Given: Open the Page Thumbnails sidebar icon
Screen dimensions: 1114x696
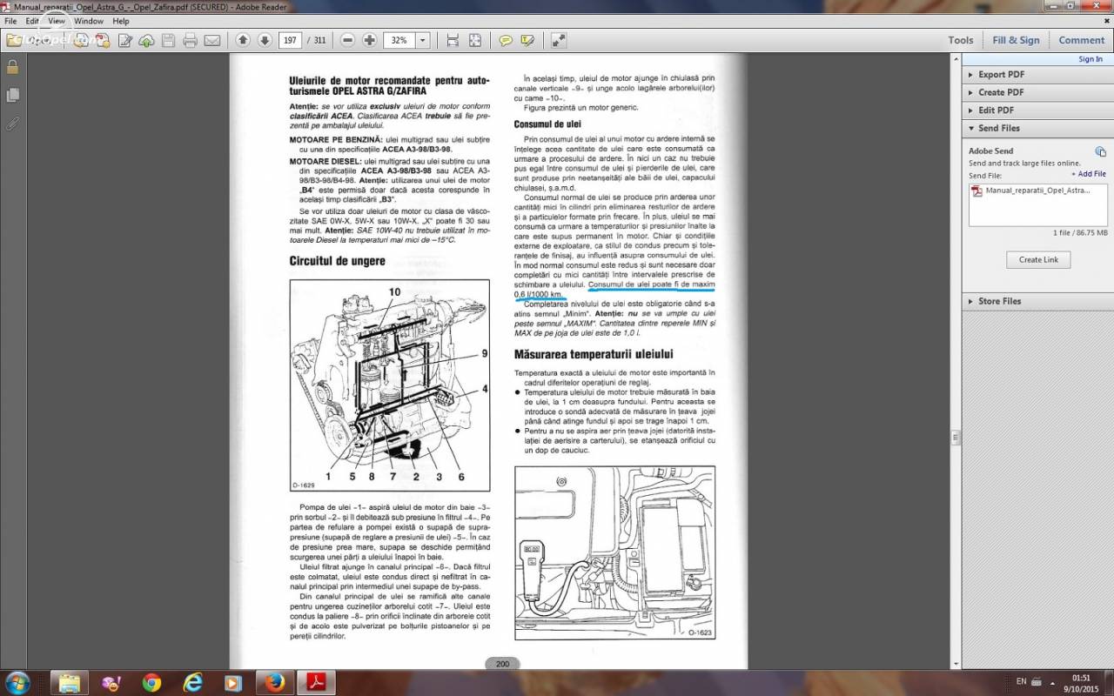Looking at the screenshot, I should 12,95.
